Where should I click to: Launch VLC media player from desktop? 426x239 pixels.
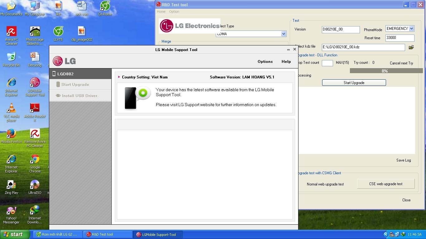11,109
